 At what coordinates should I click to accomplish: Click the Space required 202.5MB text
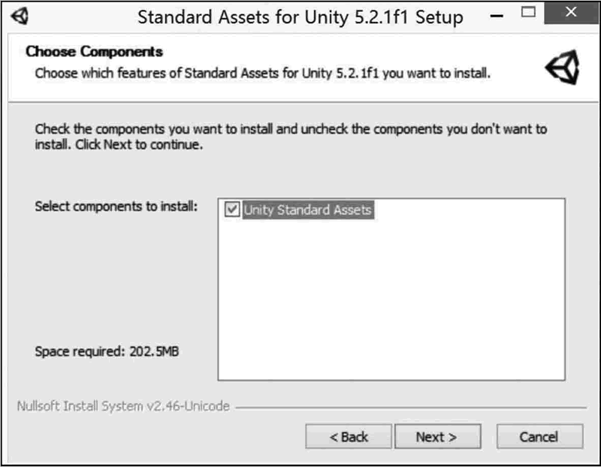(107, 351)
